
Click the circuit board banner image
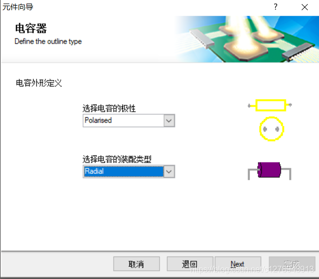pos(247,39)
